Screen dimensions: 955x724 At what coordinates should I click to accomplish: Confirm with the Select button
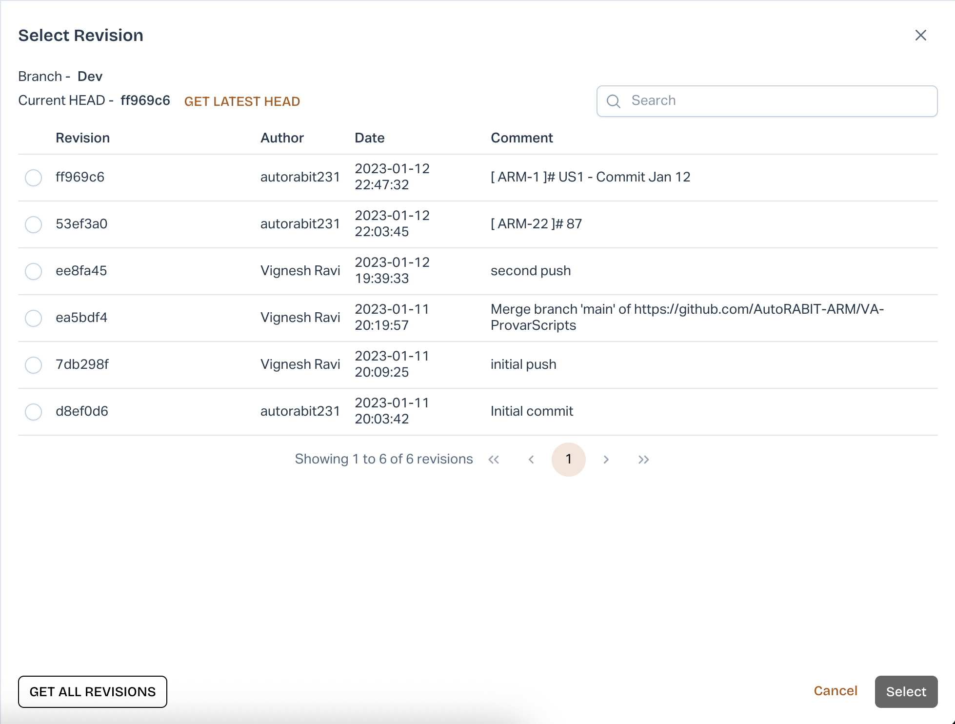(x=906, y=691)
